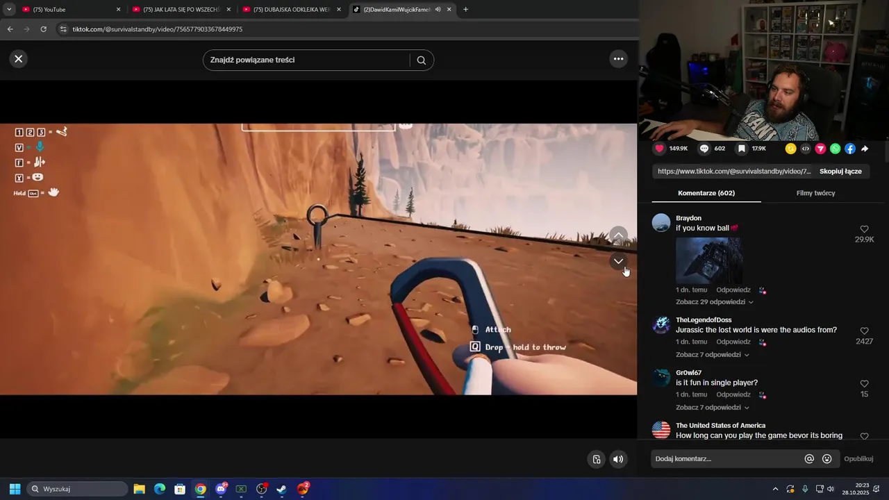The height and width of the screenshot is (500, 889).
Task: Open the three-dot more options menu
Action: [x=618, y=59]
